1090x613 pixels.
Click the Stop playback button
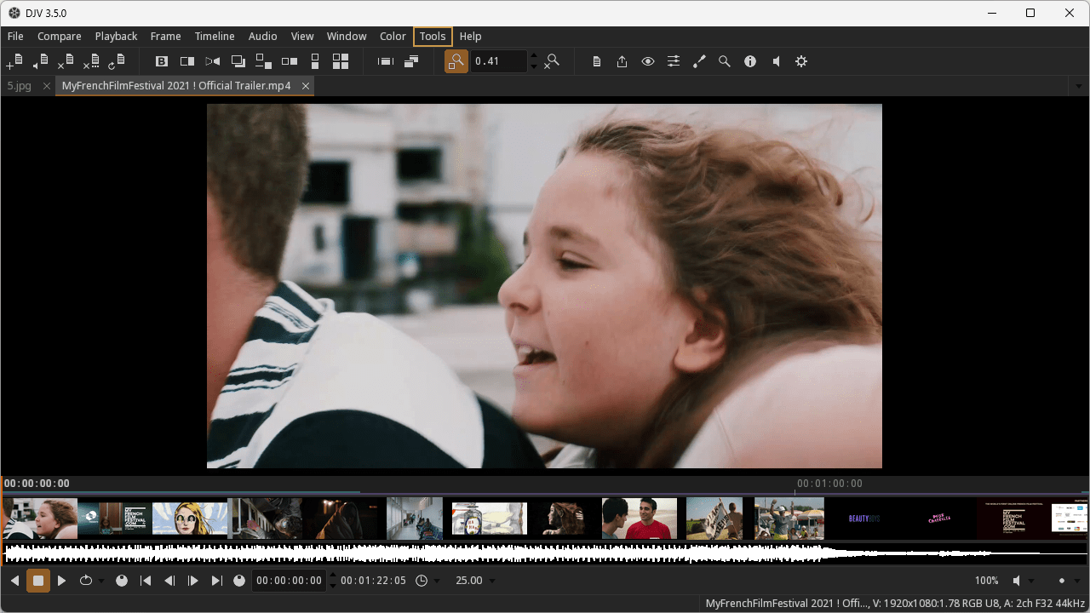tap(38, 581)
